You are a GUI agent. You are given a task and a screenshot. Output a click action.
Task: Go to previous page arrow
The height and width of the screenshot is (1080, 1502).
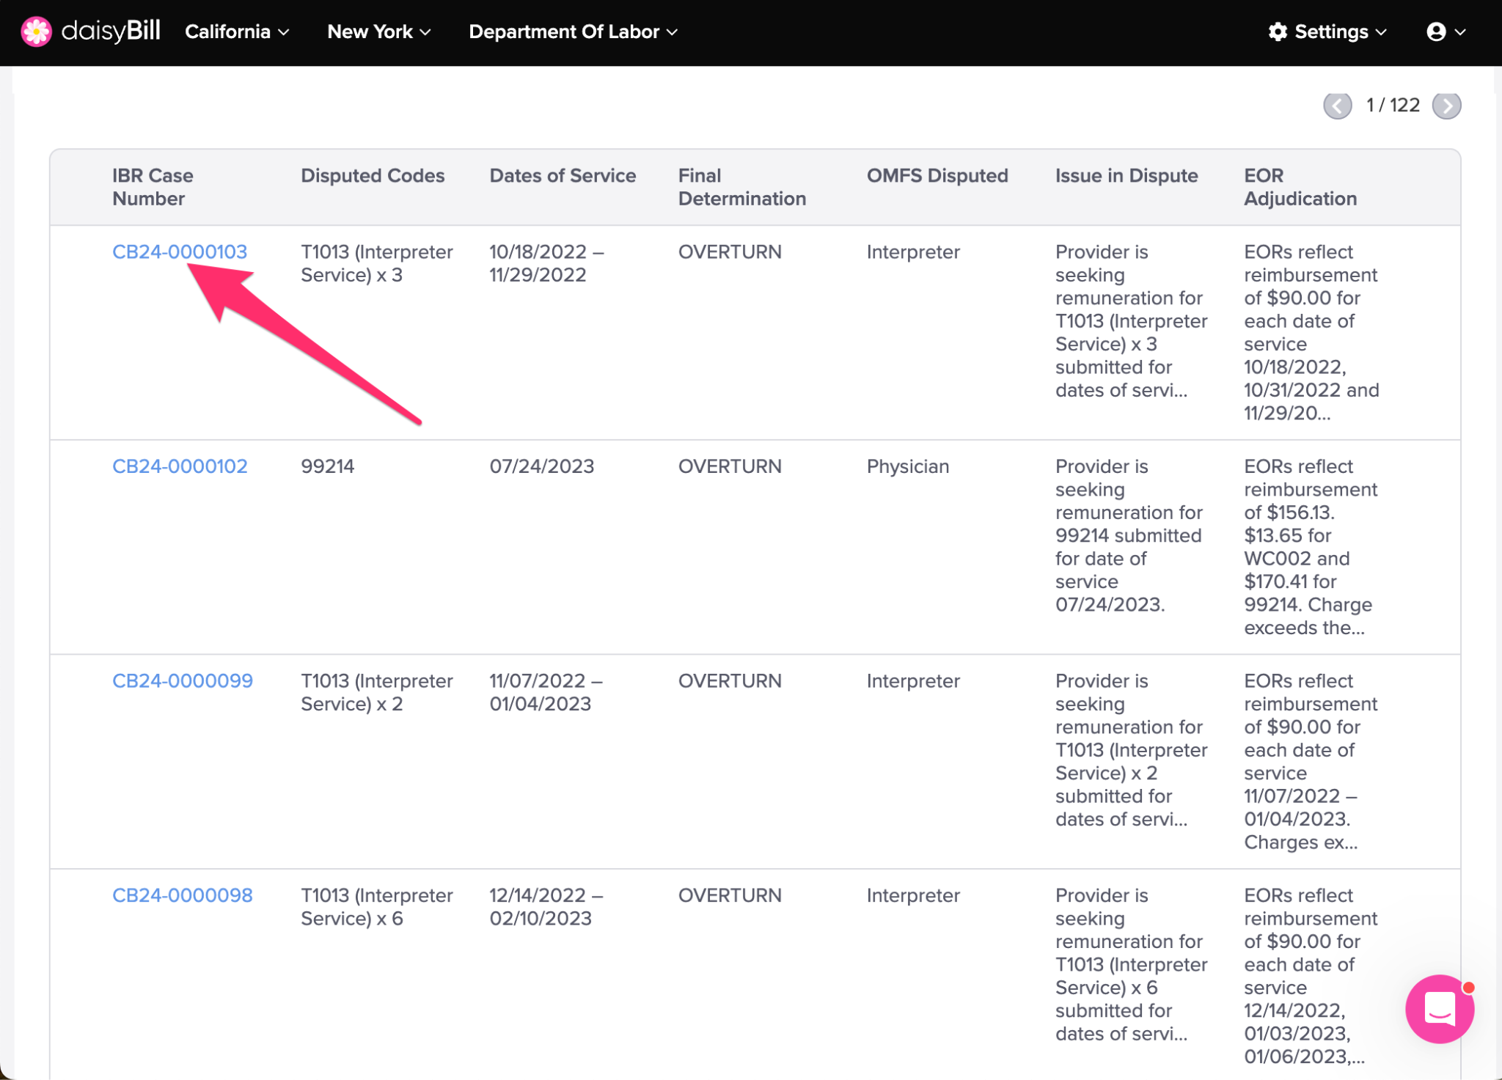click(x=1338, y=106)
